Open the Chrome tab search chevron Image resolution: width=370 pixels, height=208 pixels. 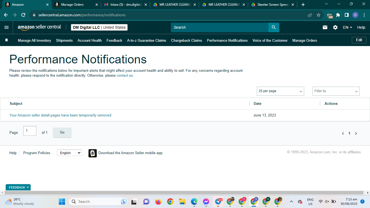(326, 4)
